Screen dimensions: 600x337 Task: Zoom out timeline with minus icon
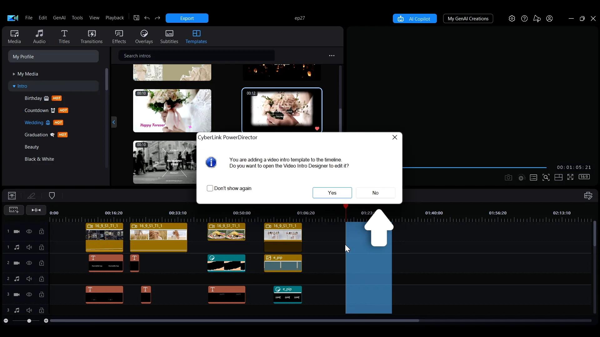click(x=6, y=321)
